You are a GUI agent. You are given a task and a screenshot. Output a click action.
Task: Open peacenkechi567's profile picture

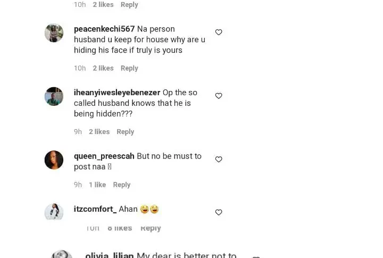tap(54, 33)
